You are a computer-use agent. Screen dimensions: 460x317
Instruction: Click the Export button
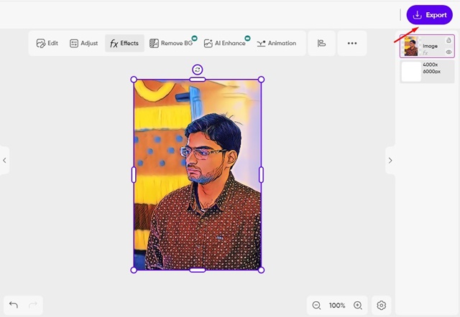click(x=429, y=15)
